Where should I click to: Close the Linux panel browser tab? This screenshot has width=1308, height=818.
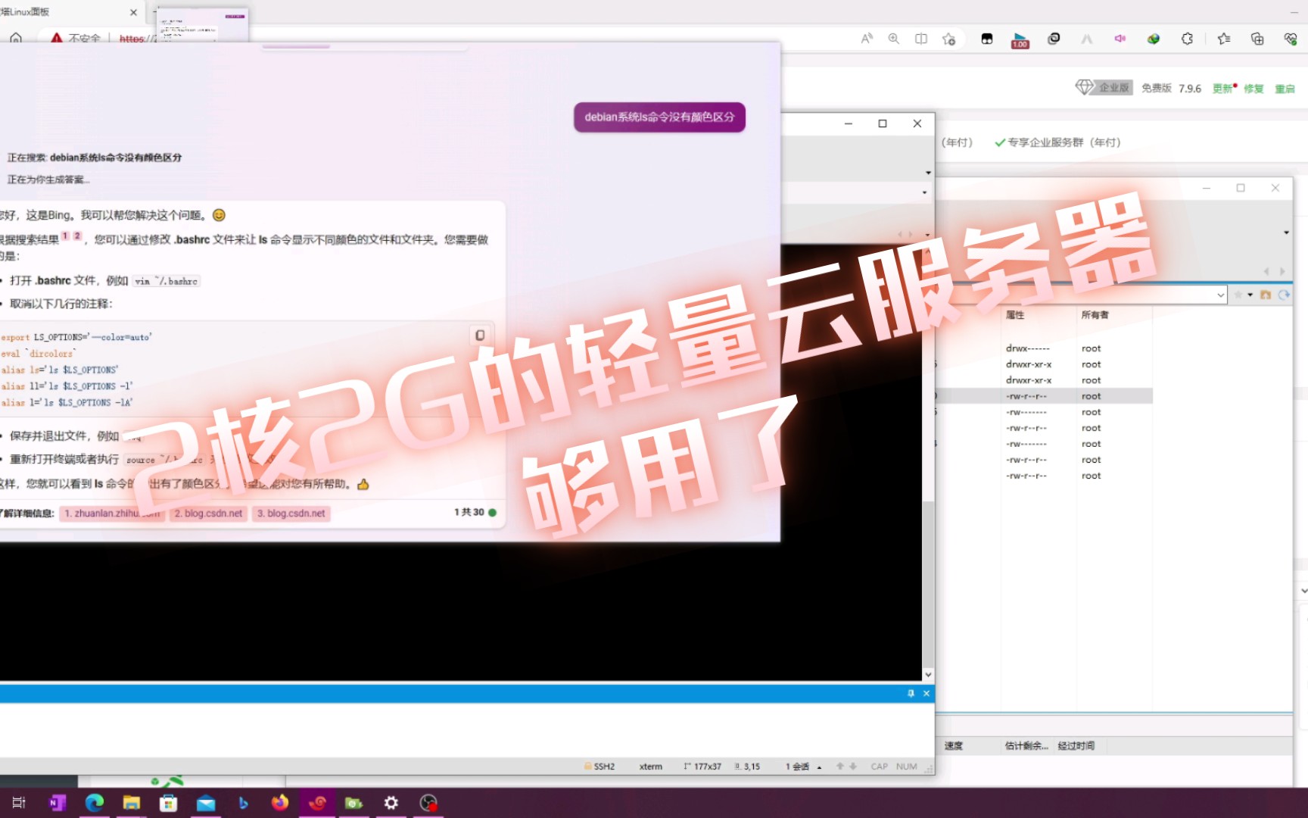[x=133, y=12]
